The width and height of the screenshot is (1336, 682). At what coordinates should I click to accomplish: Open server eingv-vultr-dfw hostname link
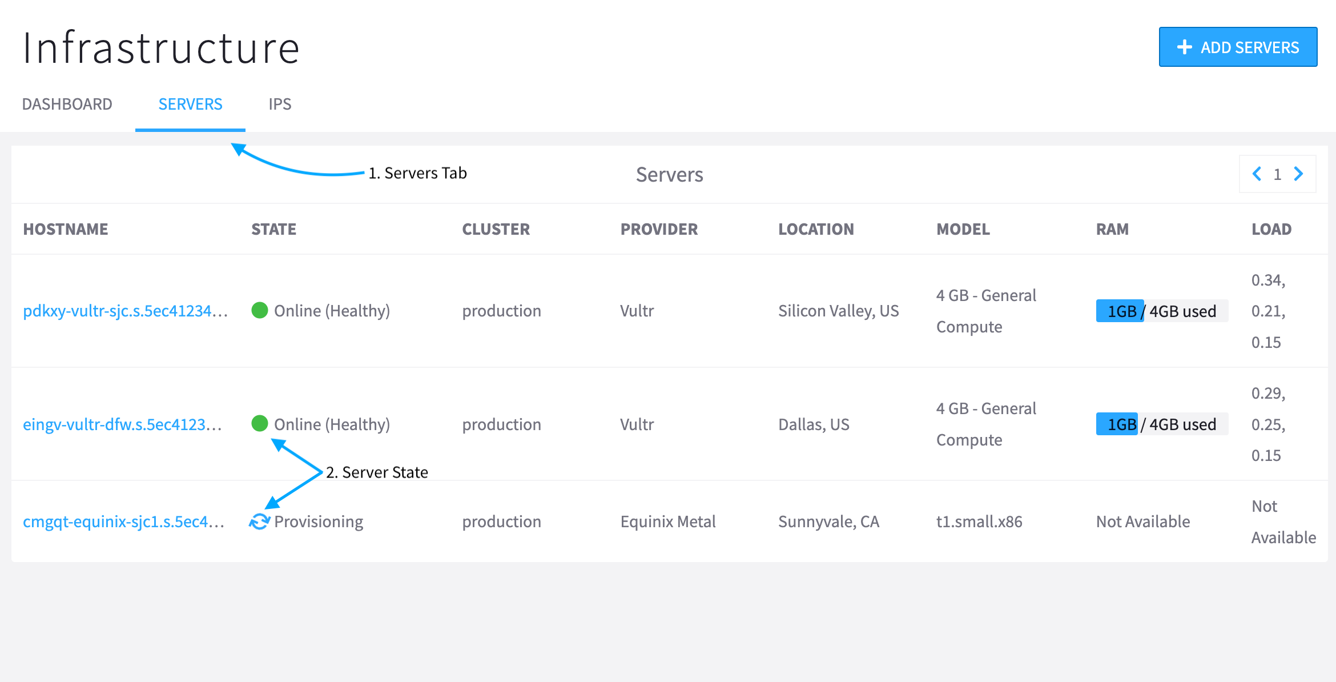(x=122, y=424)
